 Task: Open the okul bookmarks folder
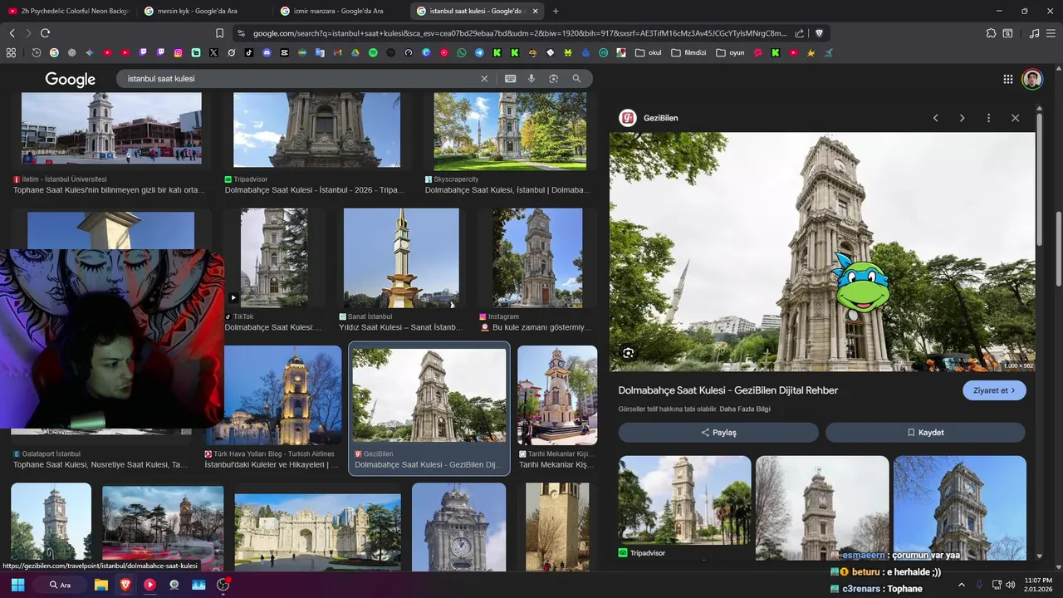pyautogui.click(x=648, y=52)
